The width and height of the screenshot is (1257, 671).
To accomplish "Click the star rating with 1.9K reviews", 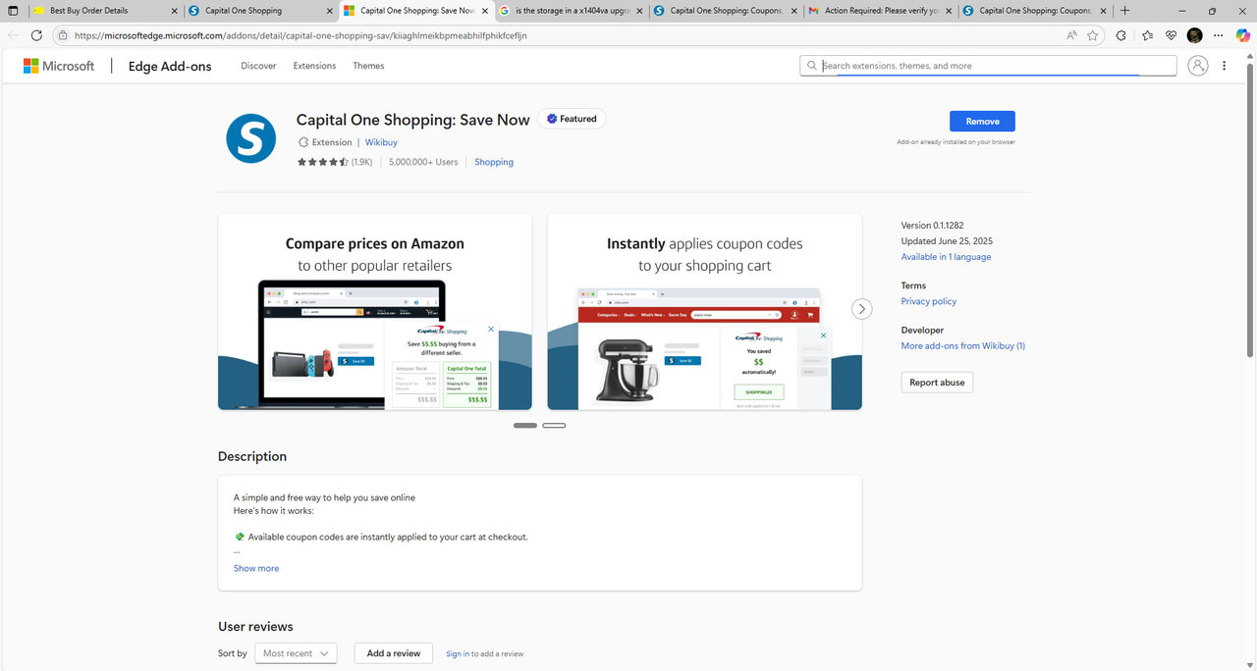I will (x=335, y=162).
